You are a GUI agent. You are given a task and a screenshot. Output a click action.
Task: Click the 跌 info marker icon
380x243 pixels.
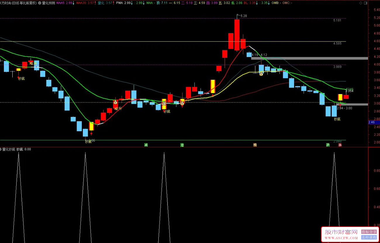[x=328, y=145]
